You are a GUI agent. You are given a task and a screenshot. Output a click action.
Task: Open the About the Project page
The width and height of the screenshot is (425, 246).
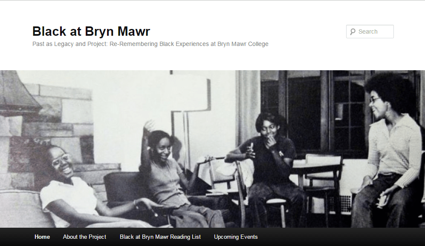point(84,237)
